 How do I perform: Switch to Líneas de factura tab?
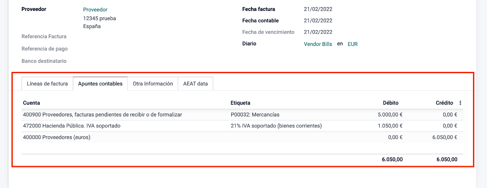(x=47, y=84)
